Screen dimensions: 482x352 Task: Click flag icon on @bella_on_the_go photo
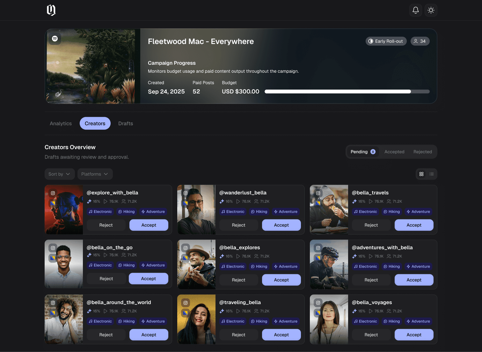coord(53,258)
